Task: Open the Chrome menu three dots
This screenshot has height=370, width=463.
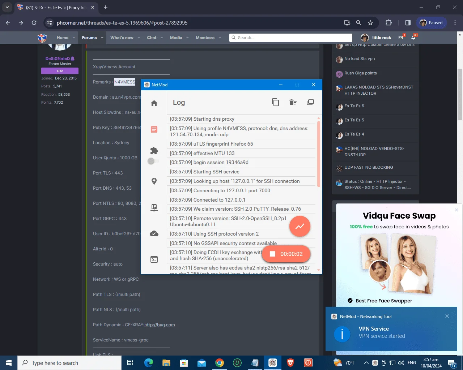Action: (x=455, y=23)
